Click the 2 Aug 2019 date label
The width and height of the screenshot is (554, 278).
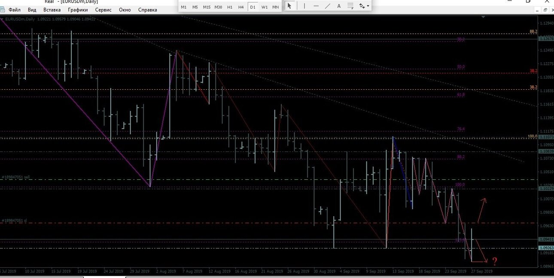(x=166, y=271)
